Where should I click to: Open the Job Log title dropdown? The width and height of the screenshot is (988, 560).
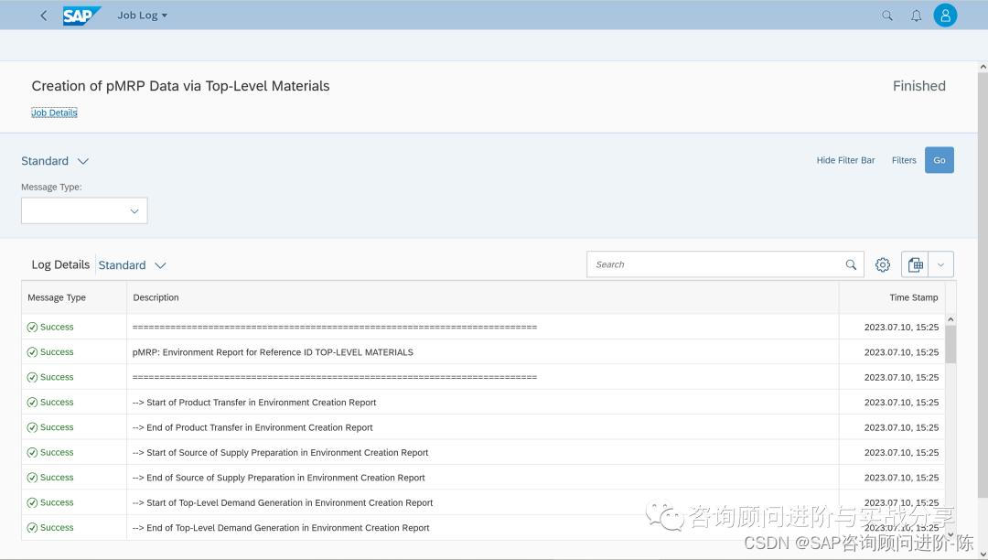(143, 16)
